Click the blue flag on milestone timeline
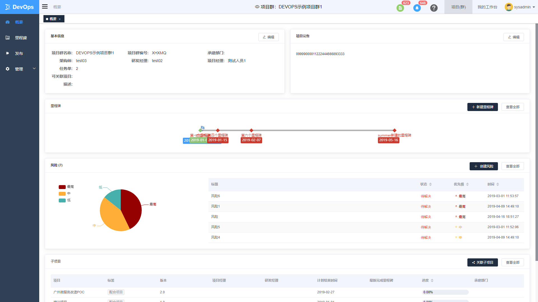The image size is (538, 302). click(203, 128)
